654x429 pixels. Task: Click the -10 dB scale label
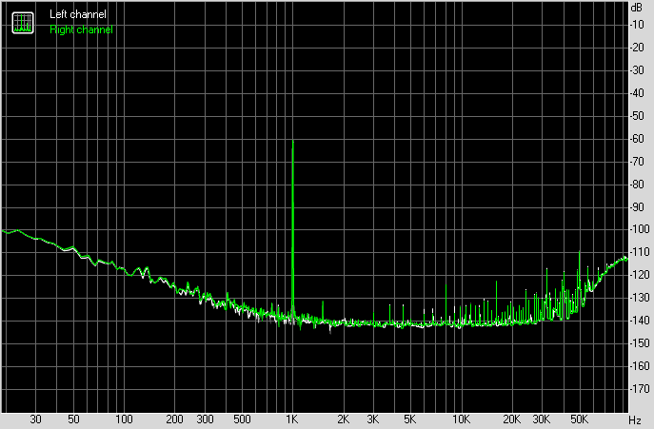point(637,25)
